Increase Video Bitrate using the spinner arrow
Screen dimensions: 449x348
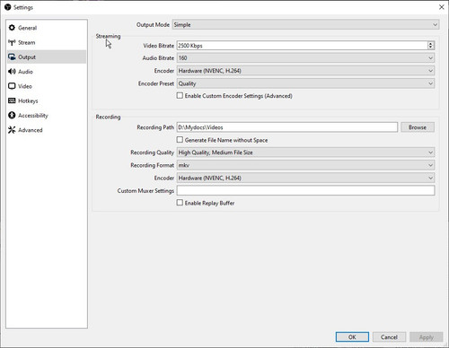click(430, 44)
